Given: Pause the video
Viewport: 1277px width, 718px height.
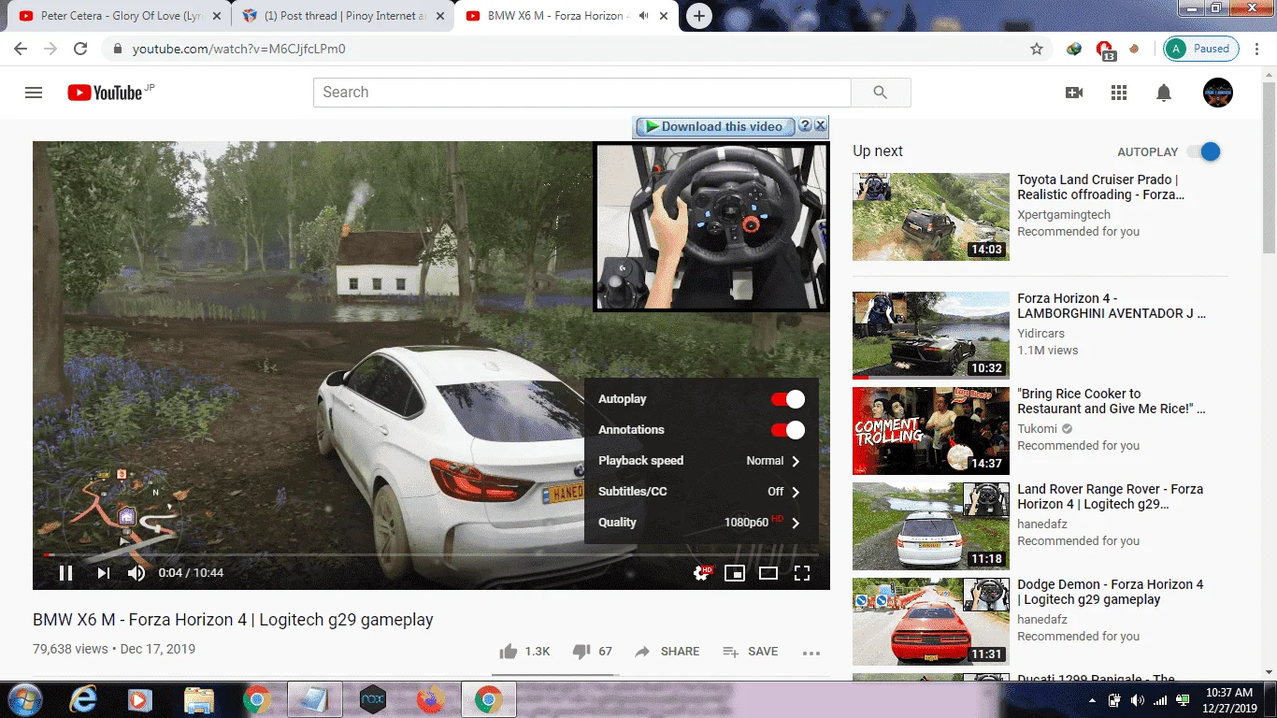Looking at the screenshot, I should click(x=65, y=573).
